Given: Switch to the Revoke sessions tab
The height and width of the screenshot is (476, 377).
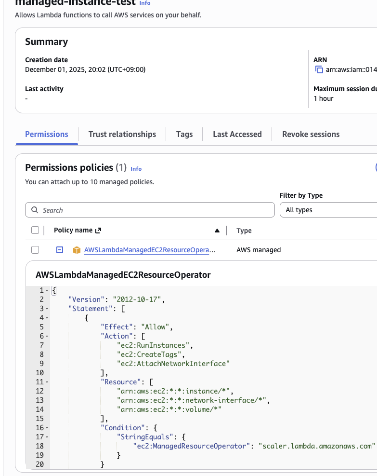Looking at the screenshot, I should (x=311, y=134).
